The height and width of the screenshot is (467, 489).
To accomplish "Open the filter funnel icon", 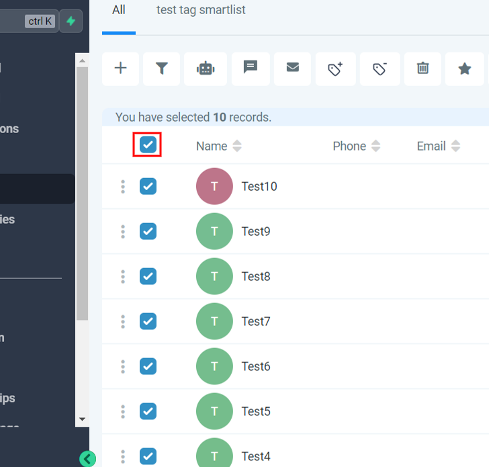I will click(x=162, y=69).
